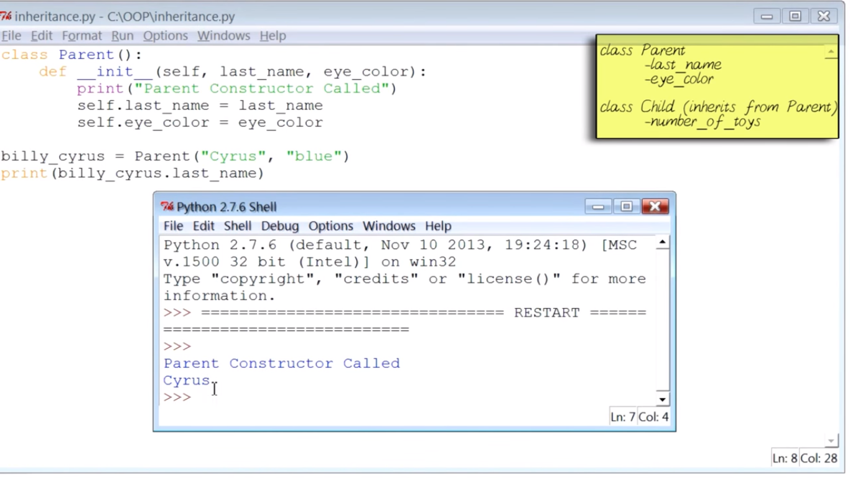The image size is (850, 478).
Task: Minimize the inheritance.py editor window
Action: click(767, 16)
